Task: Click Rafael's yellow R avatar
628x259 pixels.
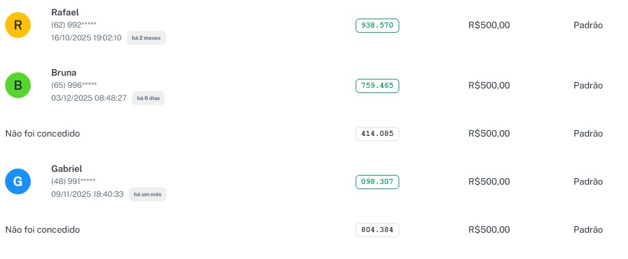Action: [x=18, y=25]
